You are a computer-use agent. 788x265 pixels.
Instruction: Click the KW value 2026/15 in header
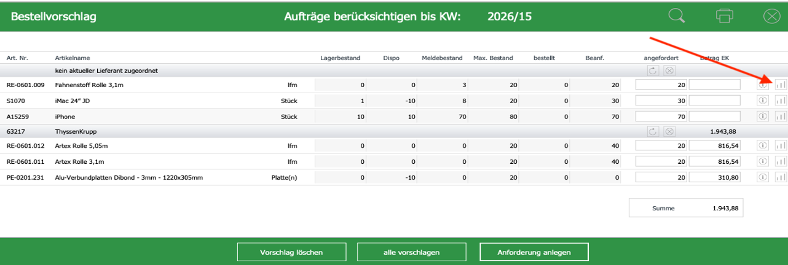tap(509, 17)
